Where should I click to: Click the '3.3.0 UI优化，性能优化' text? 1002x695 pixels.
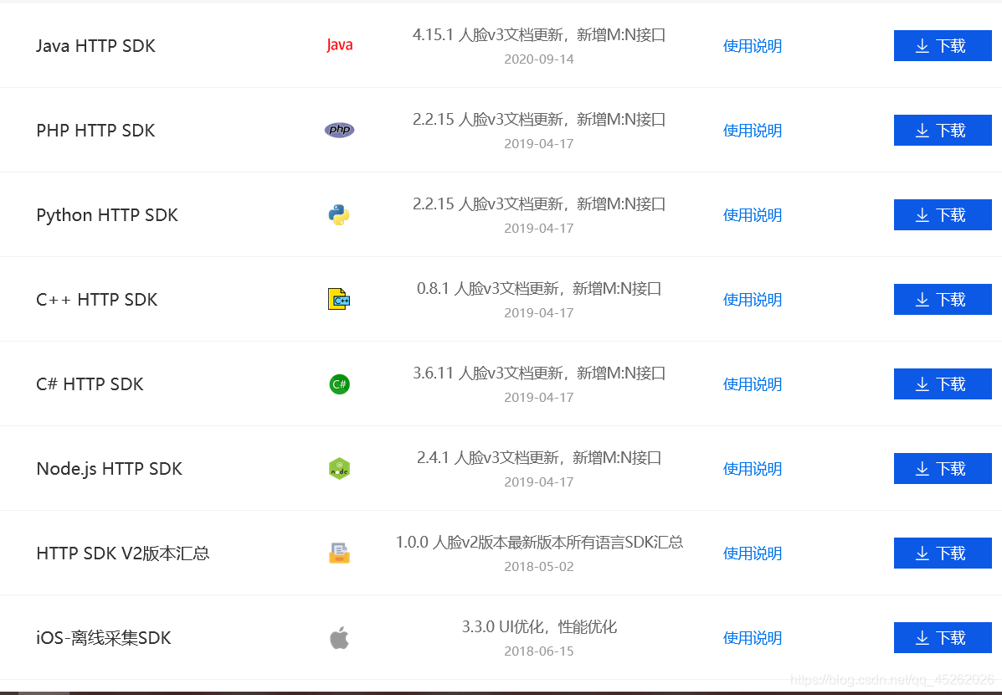click(539, 626)
